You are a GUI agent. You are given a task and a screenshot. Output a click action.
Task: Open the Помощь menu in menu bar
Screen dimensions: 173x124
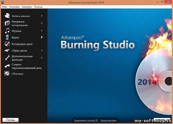click(x=38, y=7)
